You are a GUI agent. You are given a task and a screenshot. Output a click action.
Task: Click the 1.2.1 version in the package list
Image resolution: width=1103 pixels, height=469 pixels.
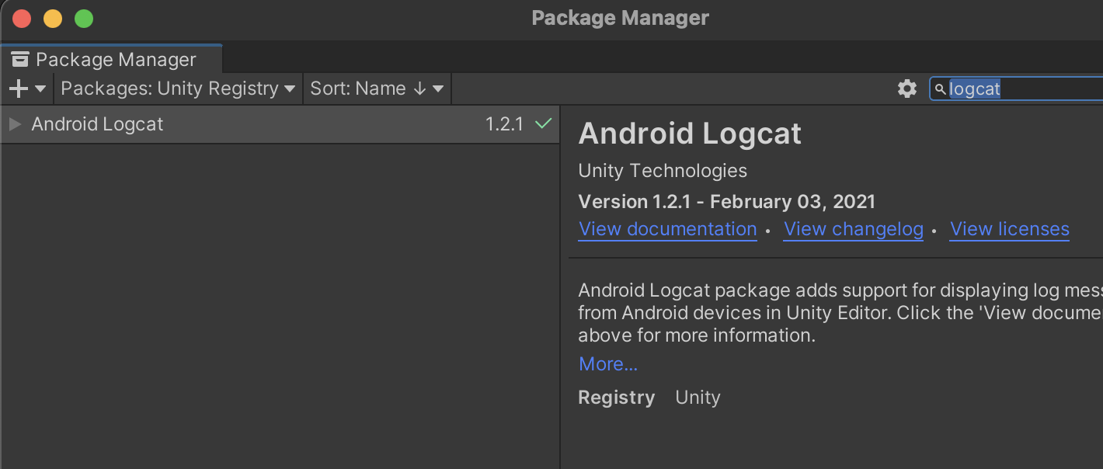504,124
